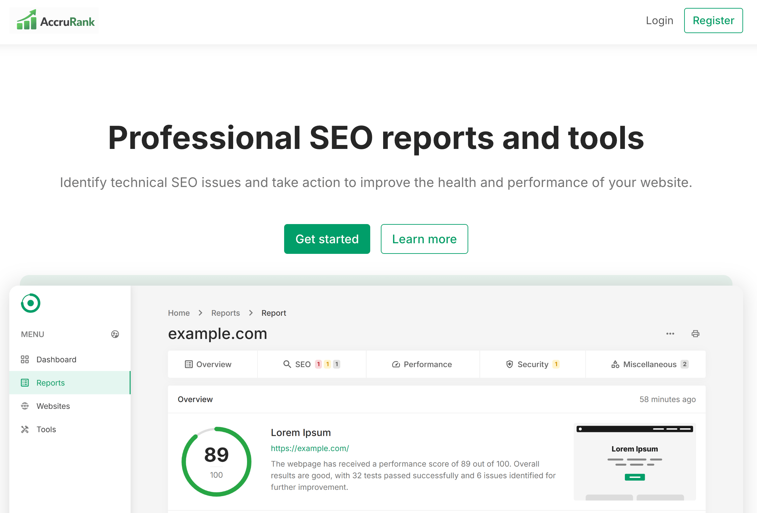Click the Tools wrench icon
Image resolution: width=757 pixels, height=513 pixels.
point(25,429)
